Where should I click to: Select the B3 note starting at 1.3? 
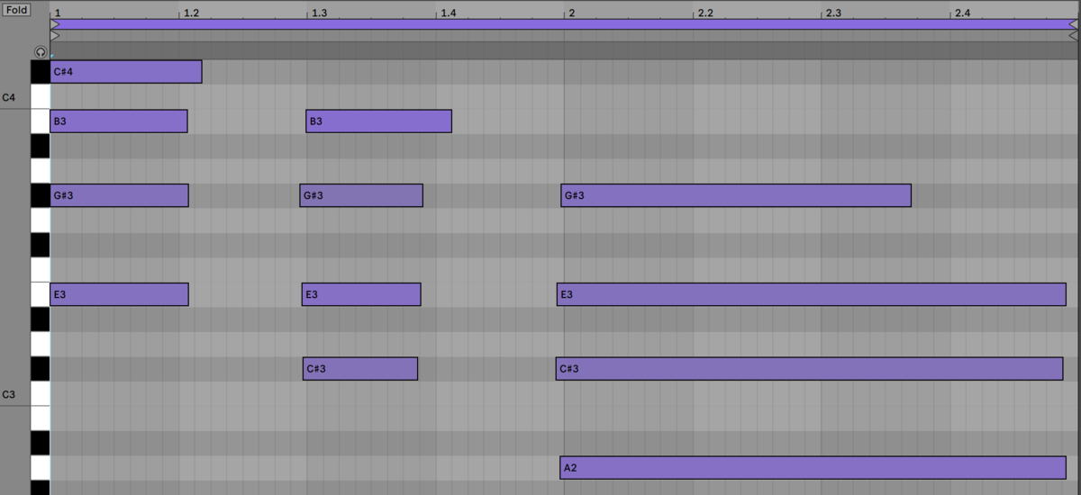(378, 121)
